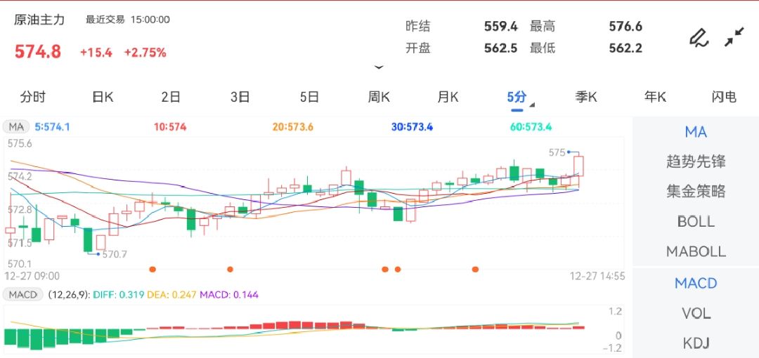
Task: Open the 闪电 quick trade tab
Action: 724,97
